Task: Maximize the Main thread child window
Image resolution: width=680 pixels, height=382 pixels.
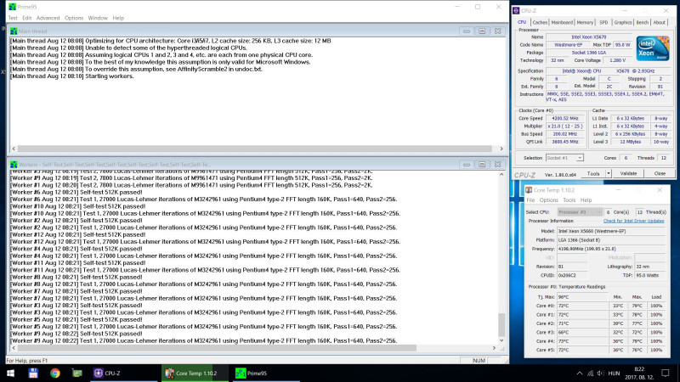Action: click(x=482, y=31)
